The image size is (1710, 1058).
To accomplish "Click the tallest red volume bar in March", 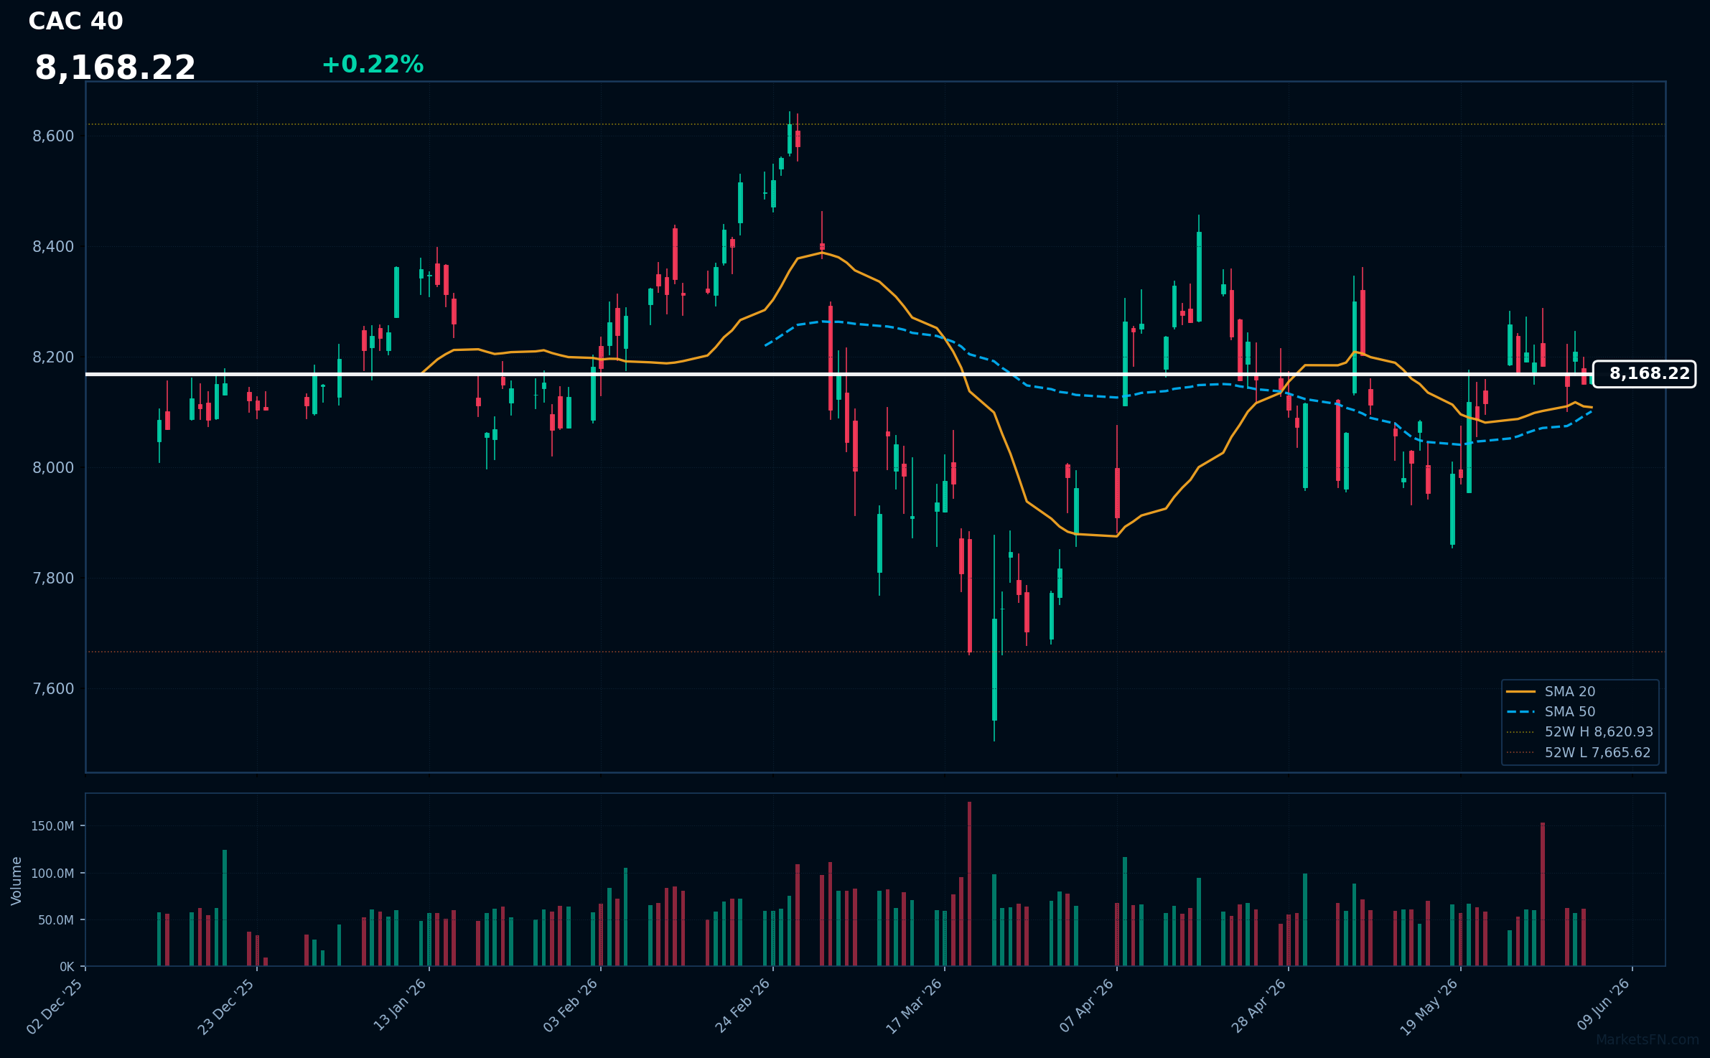I will pos(969,884).
